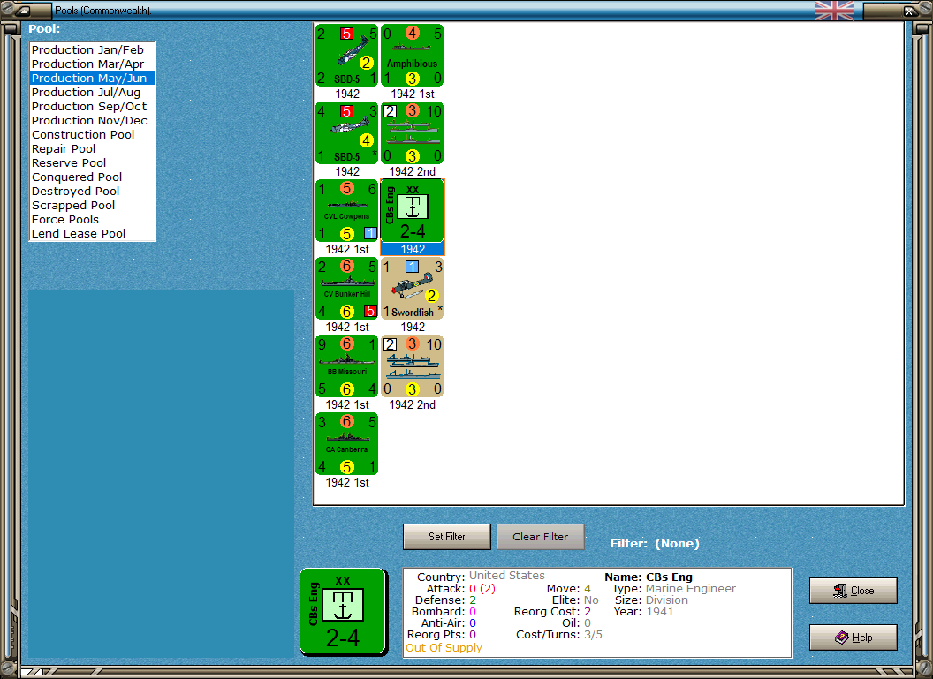Select the CV Bunker Hill carrier counter

click(347, 289)
